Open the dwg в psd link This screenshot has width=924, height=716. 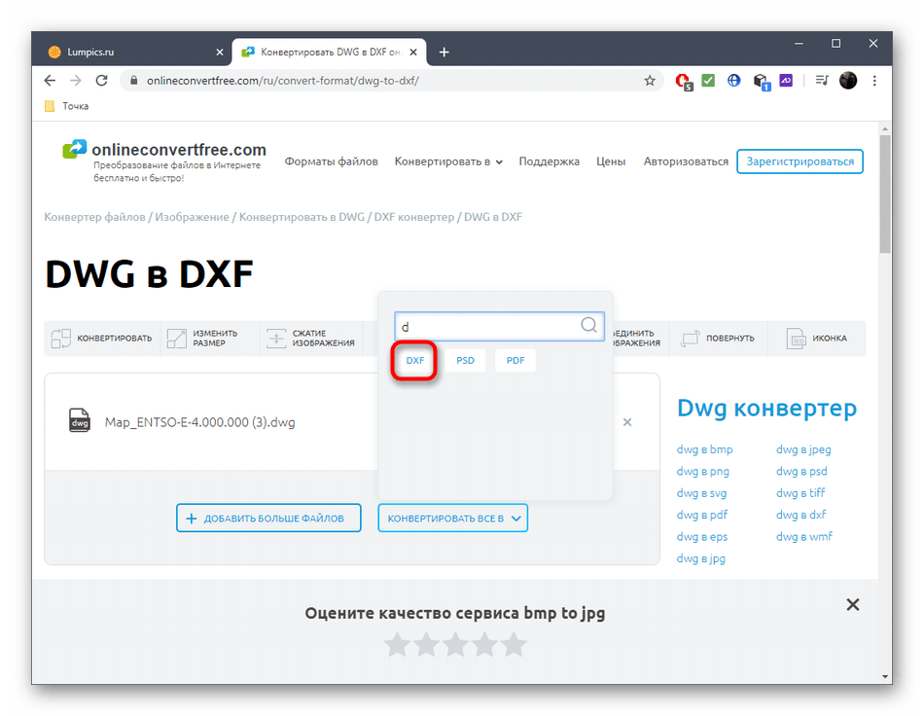(x=802, y=471)
